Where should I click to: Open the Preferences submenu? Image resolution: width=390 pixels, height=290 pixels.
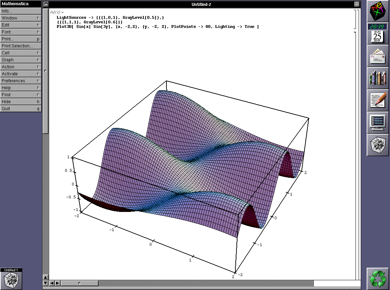(x=21, y=81)
